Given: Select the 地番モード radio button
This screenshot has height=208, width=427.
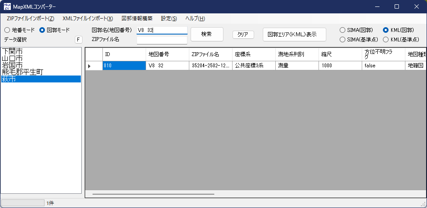Looking at the screenshot, I should tap(7, 30).
